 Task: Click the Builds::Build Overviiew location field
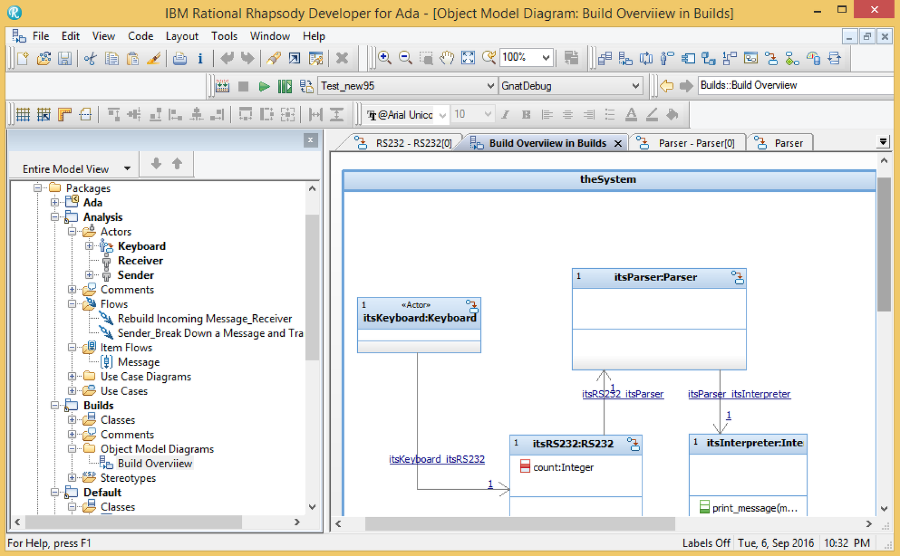795,85
